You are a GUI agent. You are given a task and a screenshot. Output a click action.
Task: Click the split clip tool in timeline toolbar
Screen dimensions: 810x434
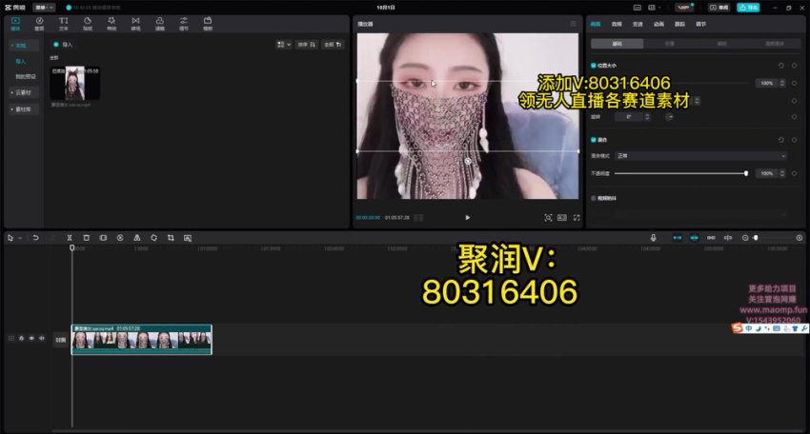pyautogui.click(x=70, y=237)
